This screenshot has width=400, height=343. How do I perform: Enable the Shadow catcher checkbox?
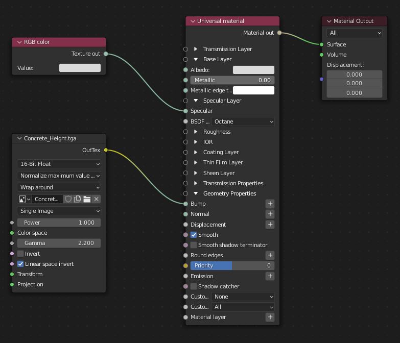[x=194, y=286]
